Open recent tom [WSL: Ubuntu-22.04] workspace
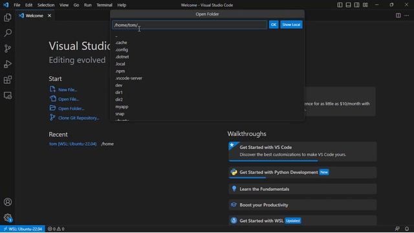This screenshot has height=233, width=414. tap(73, 144)
